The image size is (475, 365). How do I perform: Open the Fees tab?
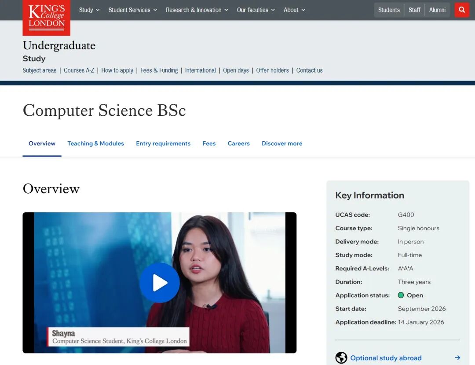point(209,144)
